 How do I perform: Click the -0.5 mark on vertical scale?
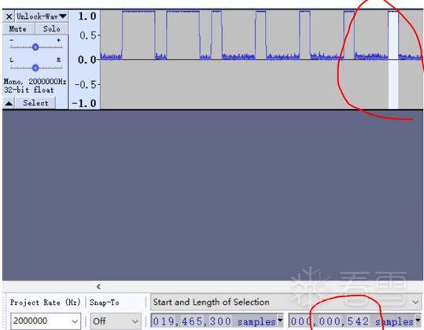(x=86, y=85)
